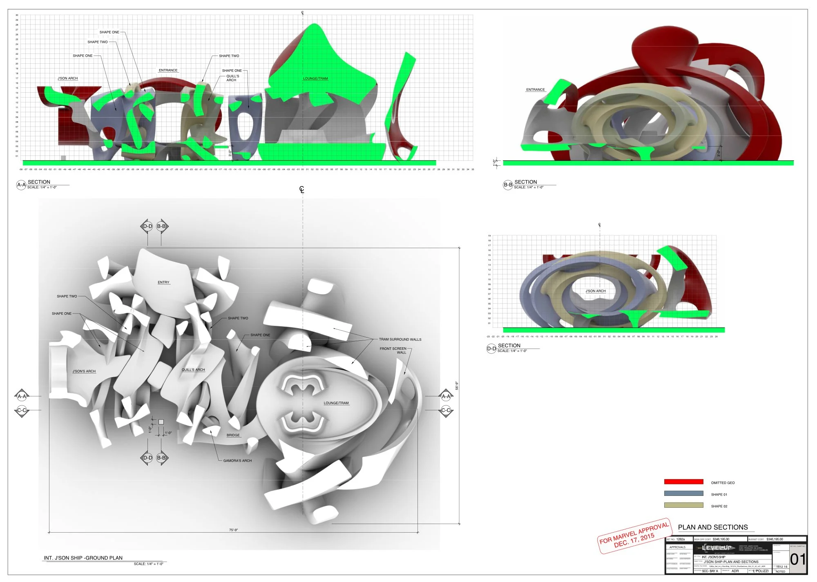Screen dimensions: 817x582
Task: Click the D-D circle tag beside SECTION title
Action: click(491, 349)
